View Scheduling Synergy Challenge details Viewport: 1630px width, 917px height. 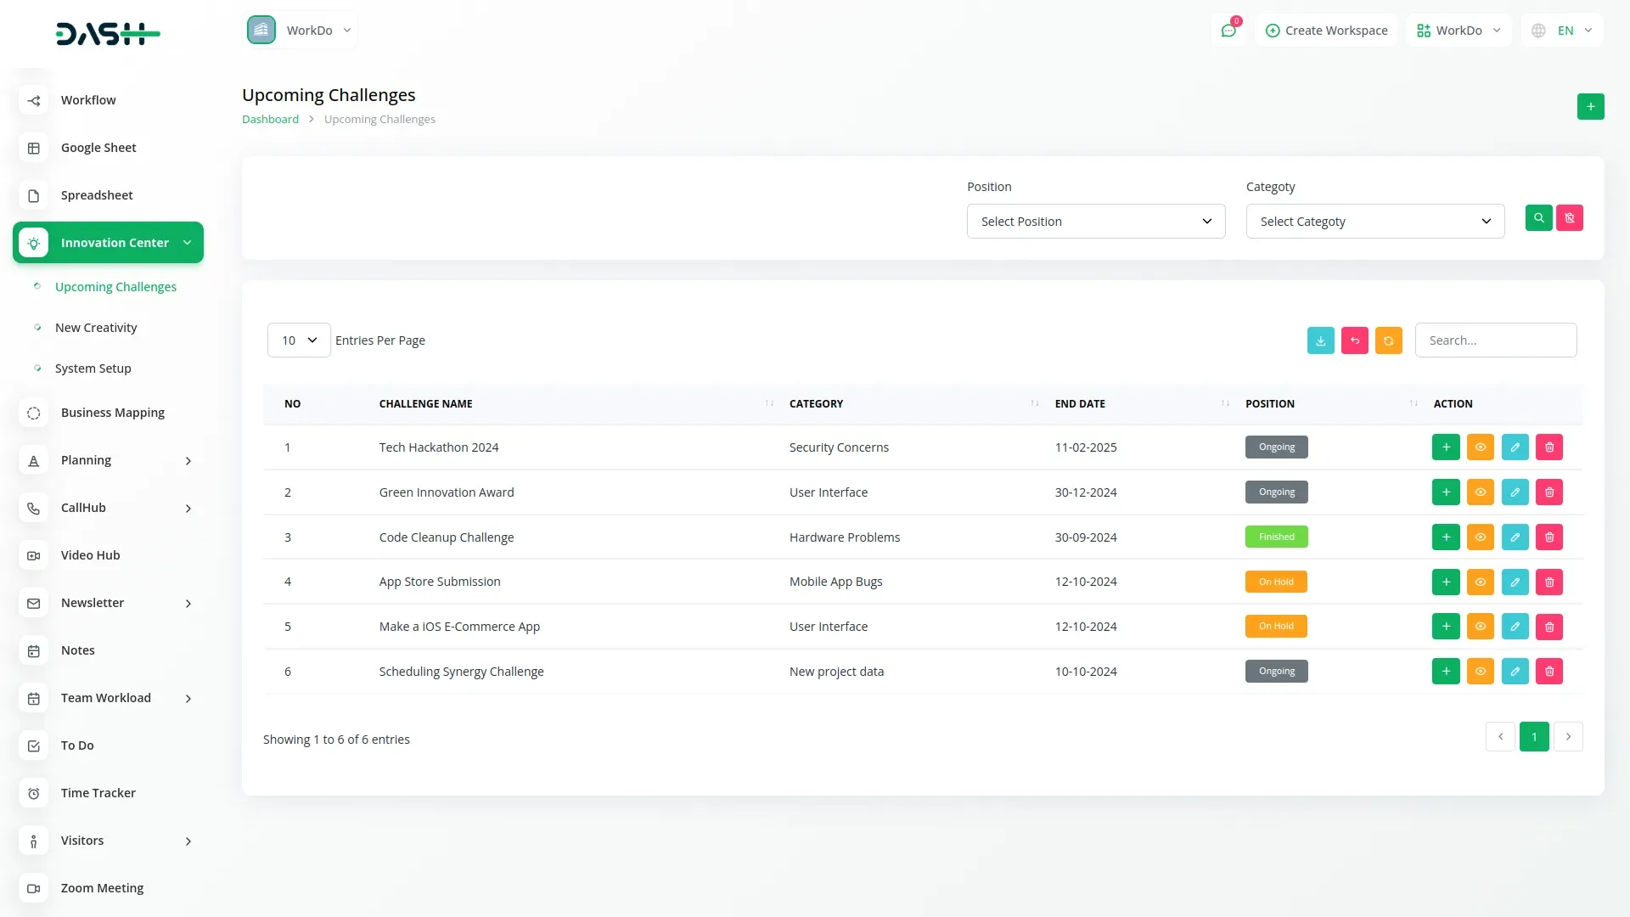point(1480,672)
